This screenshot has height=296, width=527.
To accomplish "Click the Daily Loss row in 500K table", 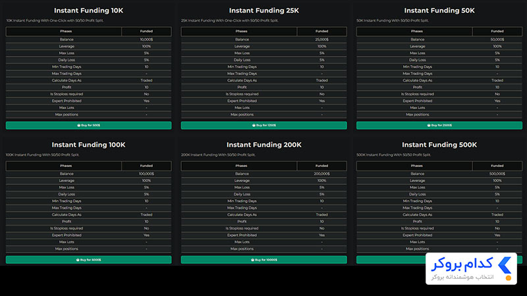I will point(439,194).
